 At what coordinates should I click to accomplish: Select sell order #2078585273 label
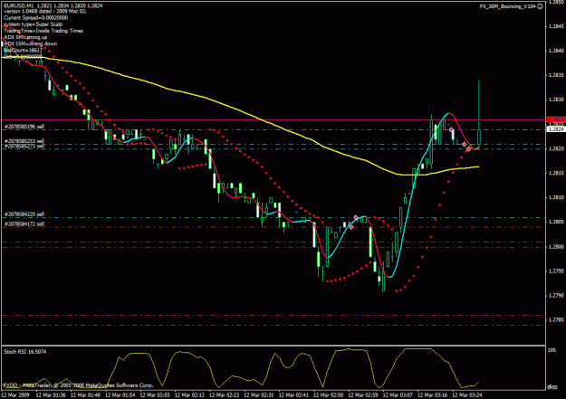coord(24,146)
